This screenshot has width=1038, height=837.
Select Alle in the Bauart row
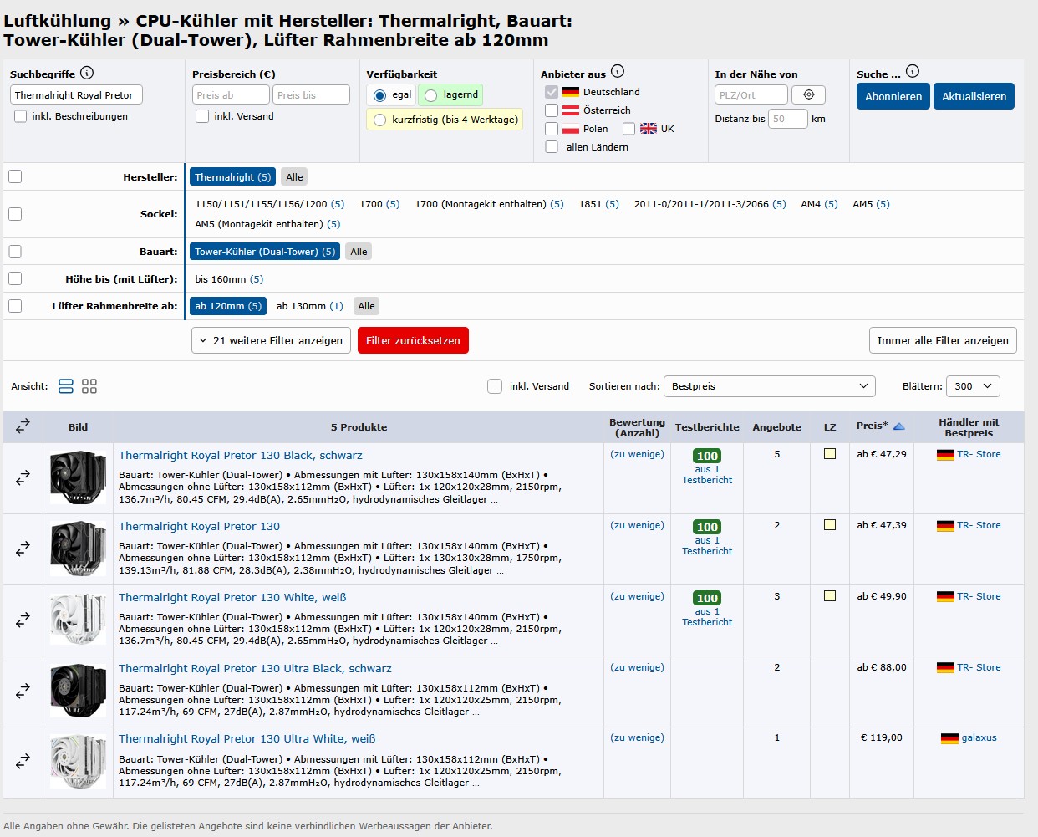pos(359,252)
